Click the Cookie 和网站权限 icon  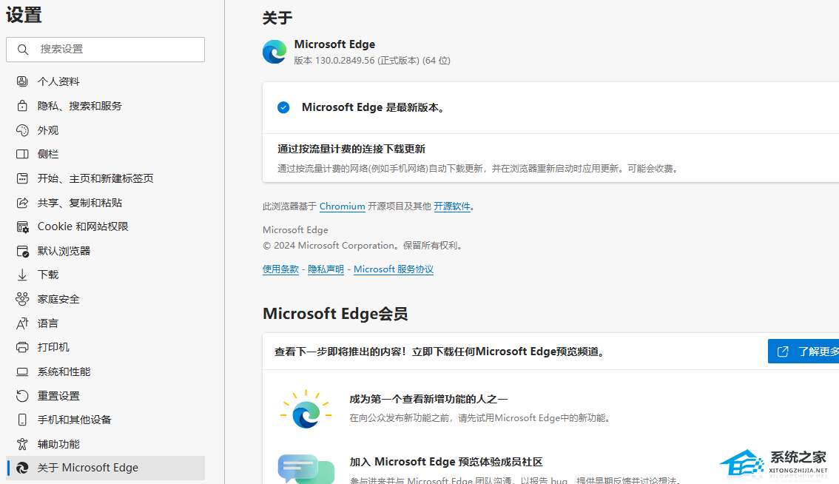(22, 227)
